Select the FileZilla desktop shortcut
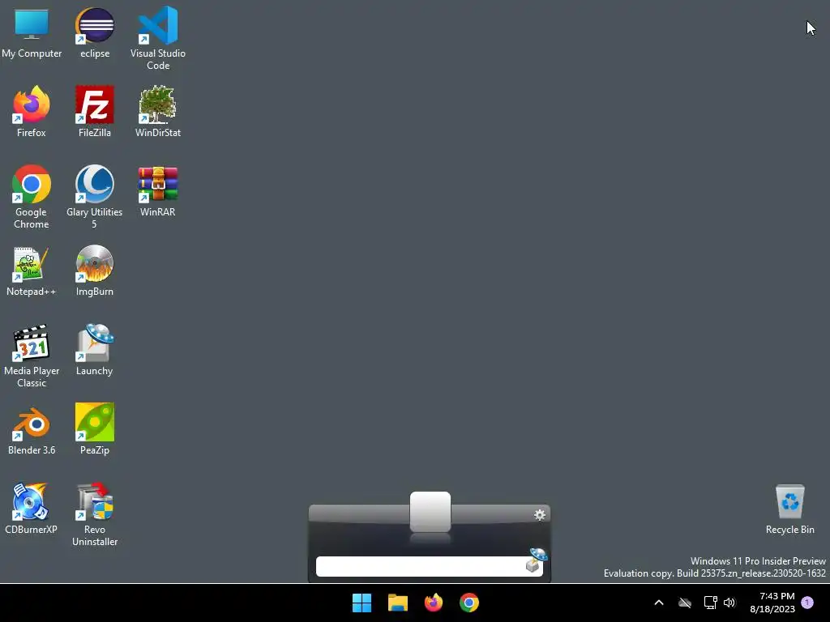 [x=95, y=112]
